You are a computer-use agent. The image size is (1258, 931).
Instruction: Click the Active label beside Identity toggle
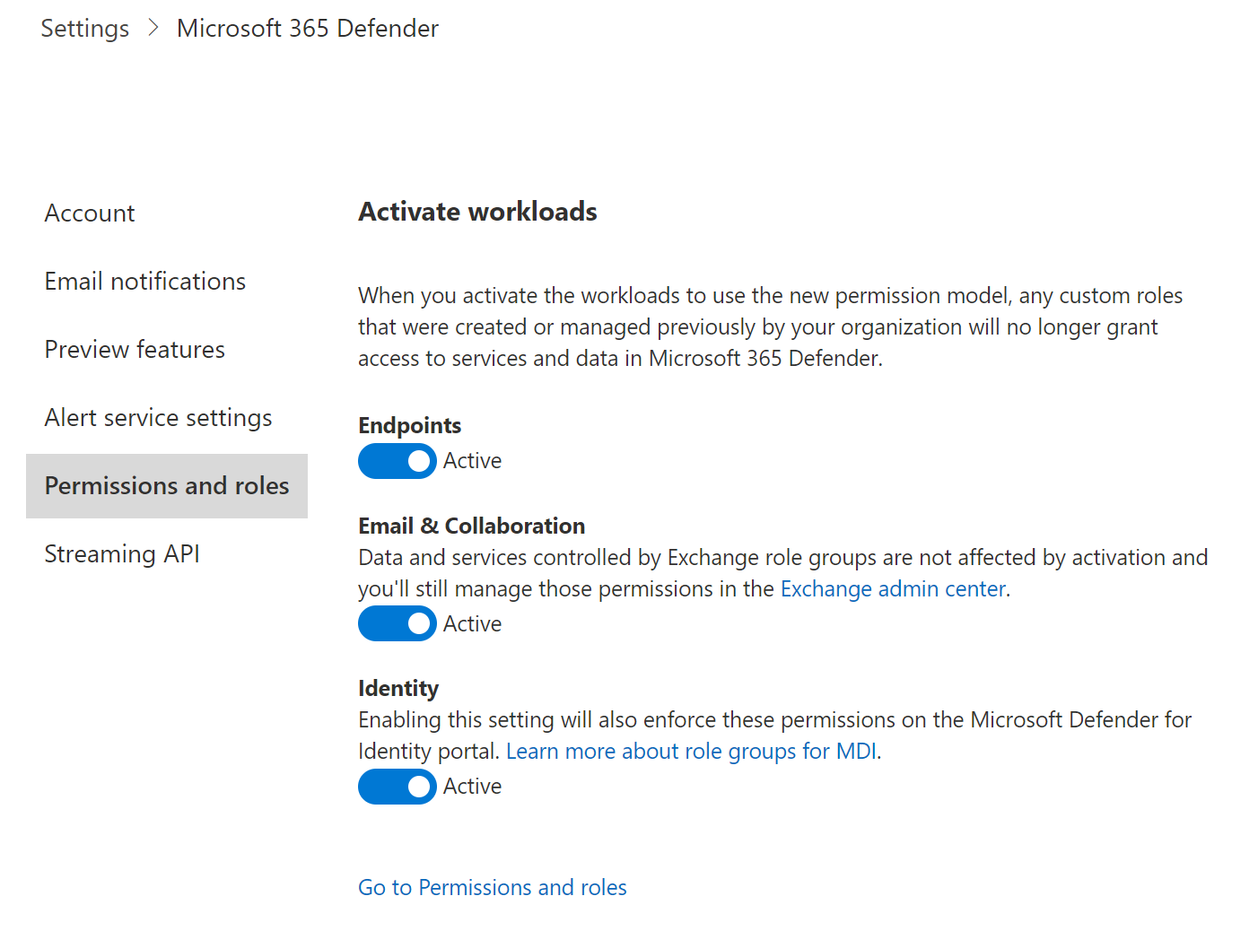click(x=472, y=787)
